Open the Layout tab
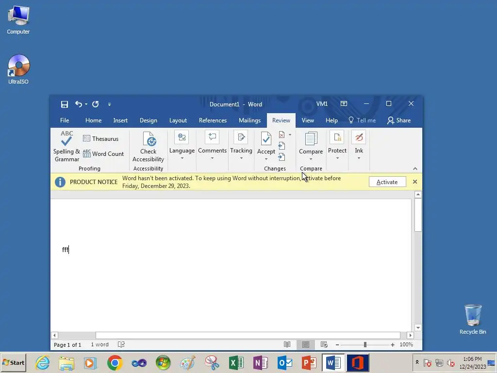 coord(178,120)
